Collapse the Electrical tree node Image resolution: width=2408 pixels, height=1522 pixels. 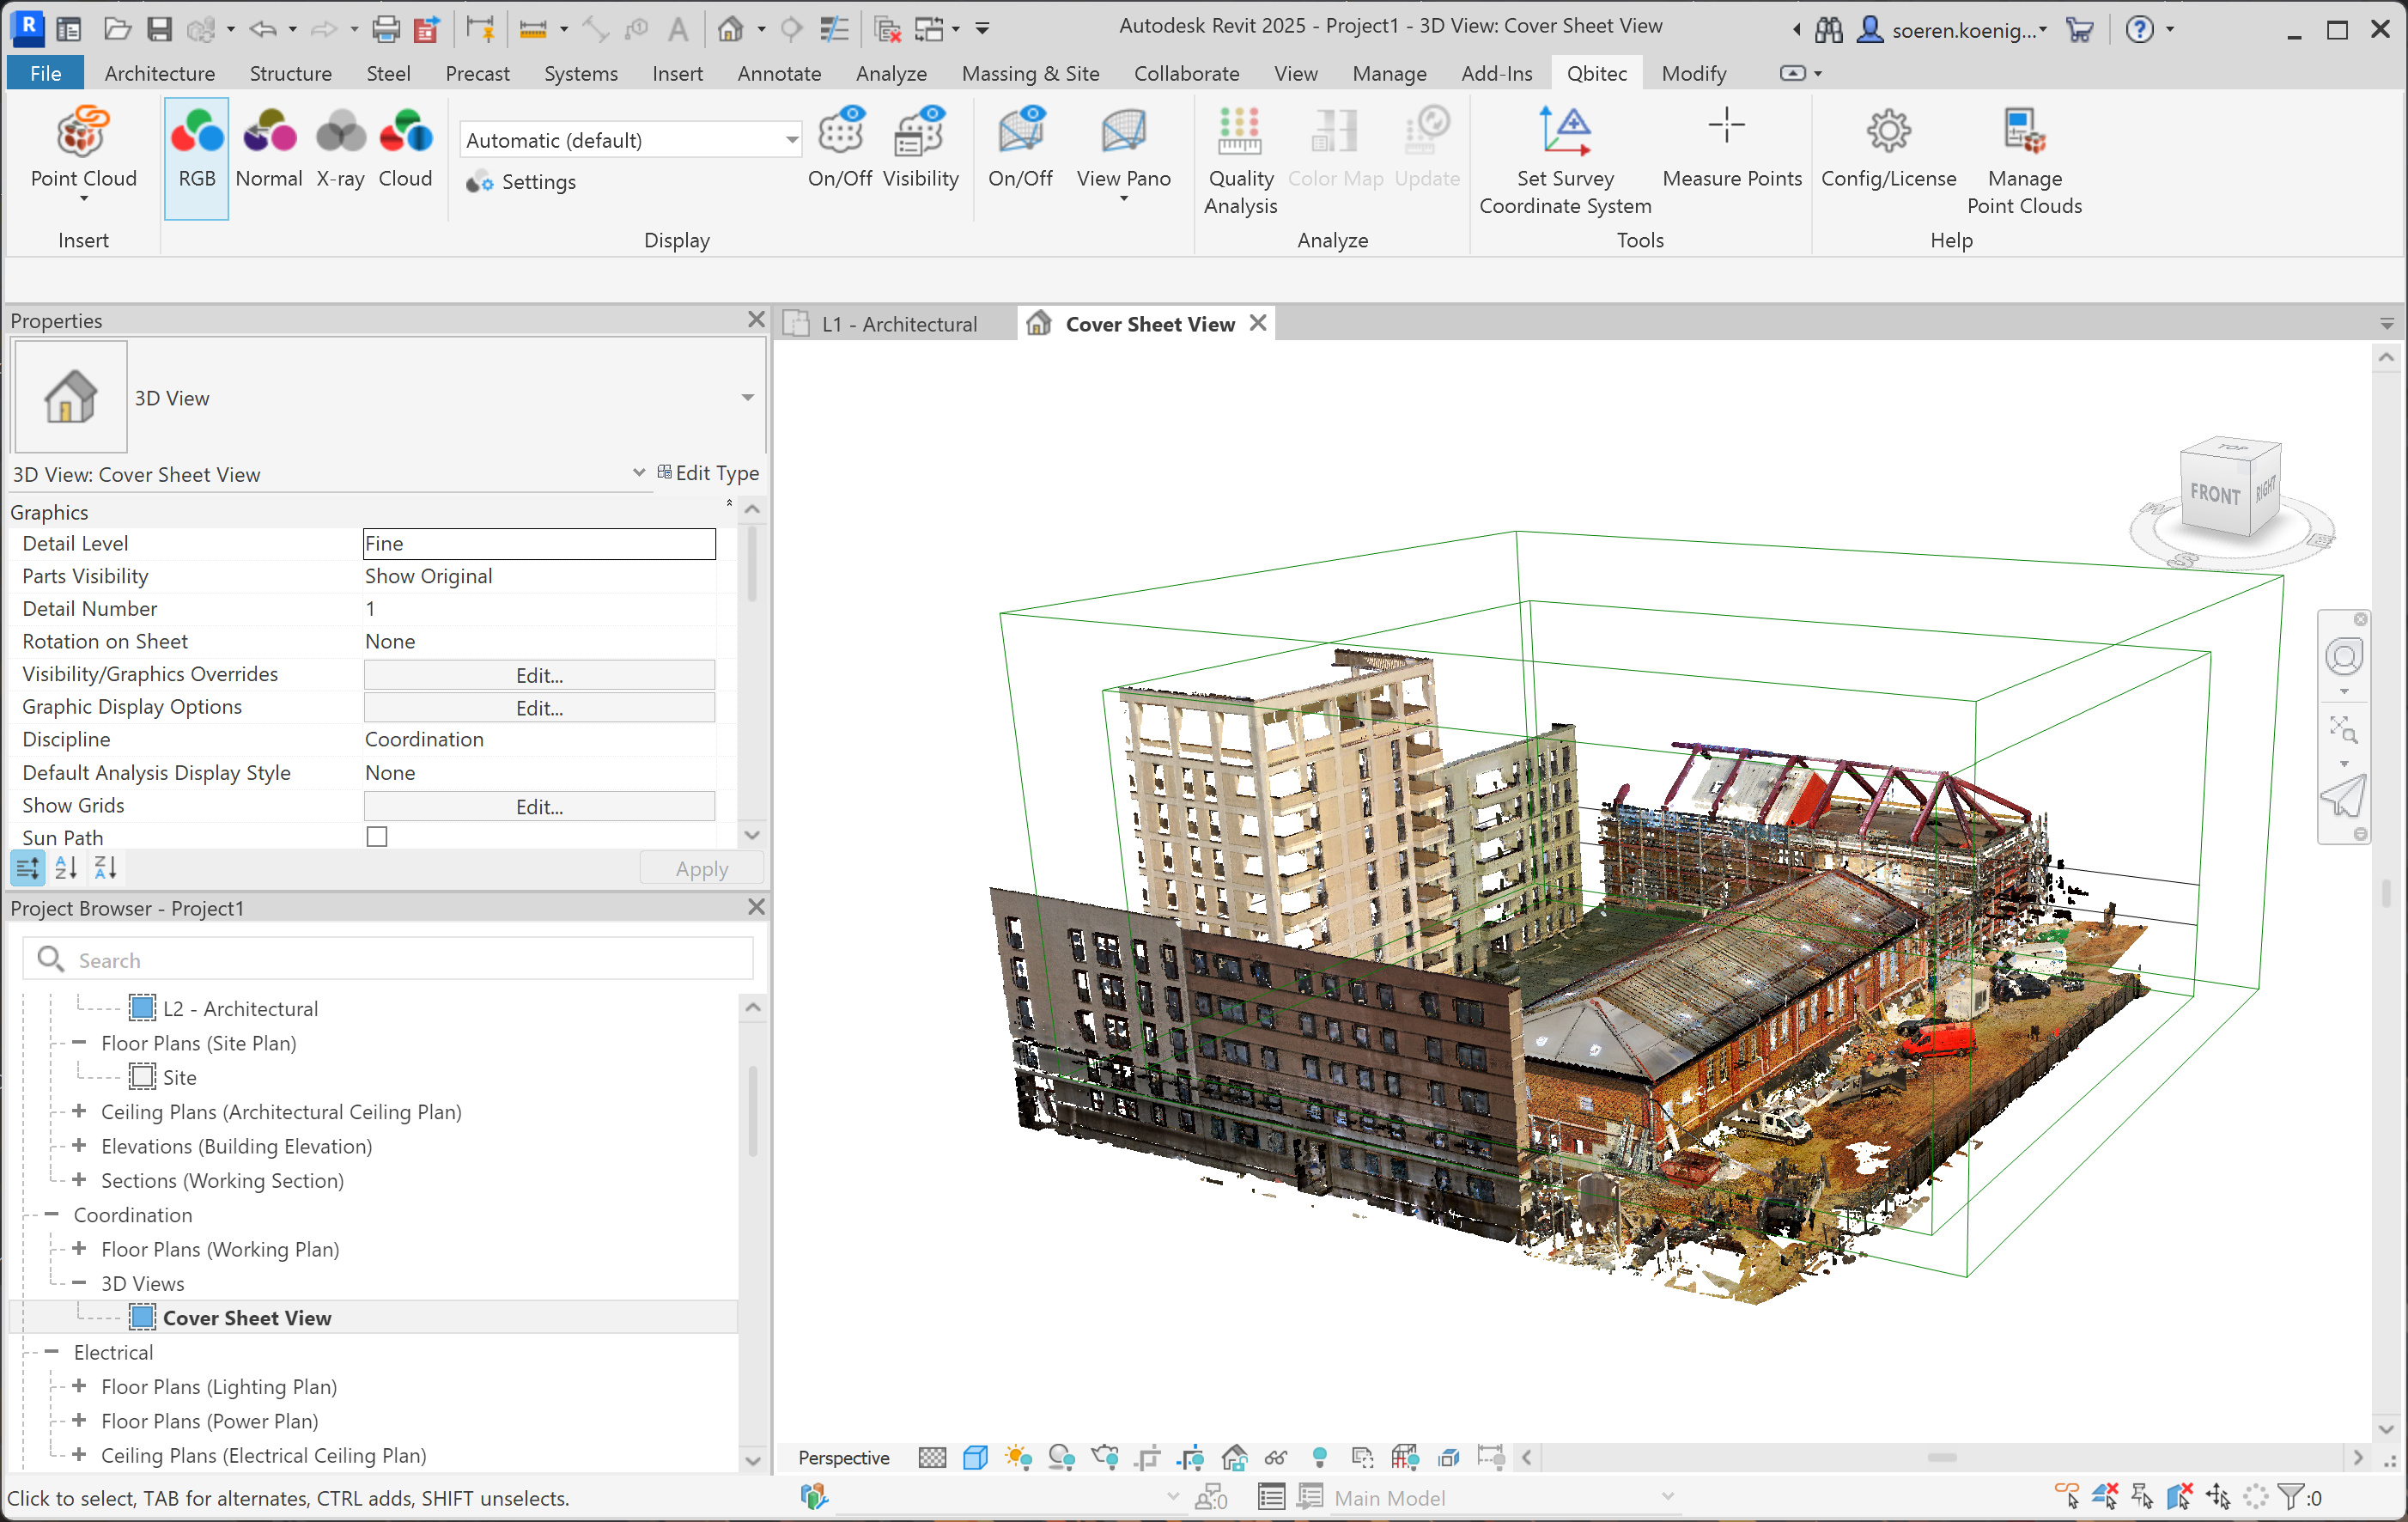tap(52, 1351)
